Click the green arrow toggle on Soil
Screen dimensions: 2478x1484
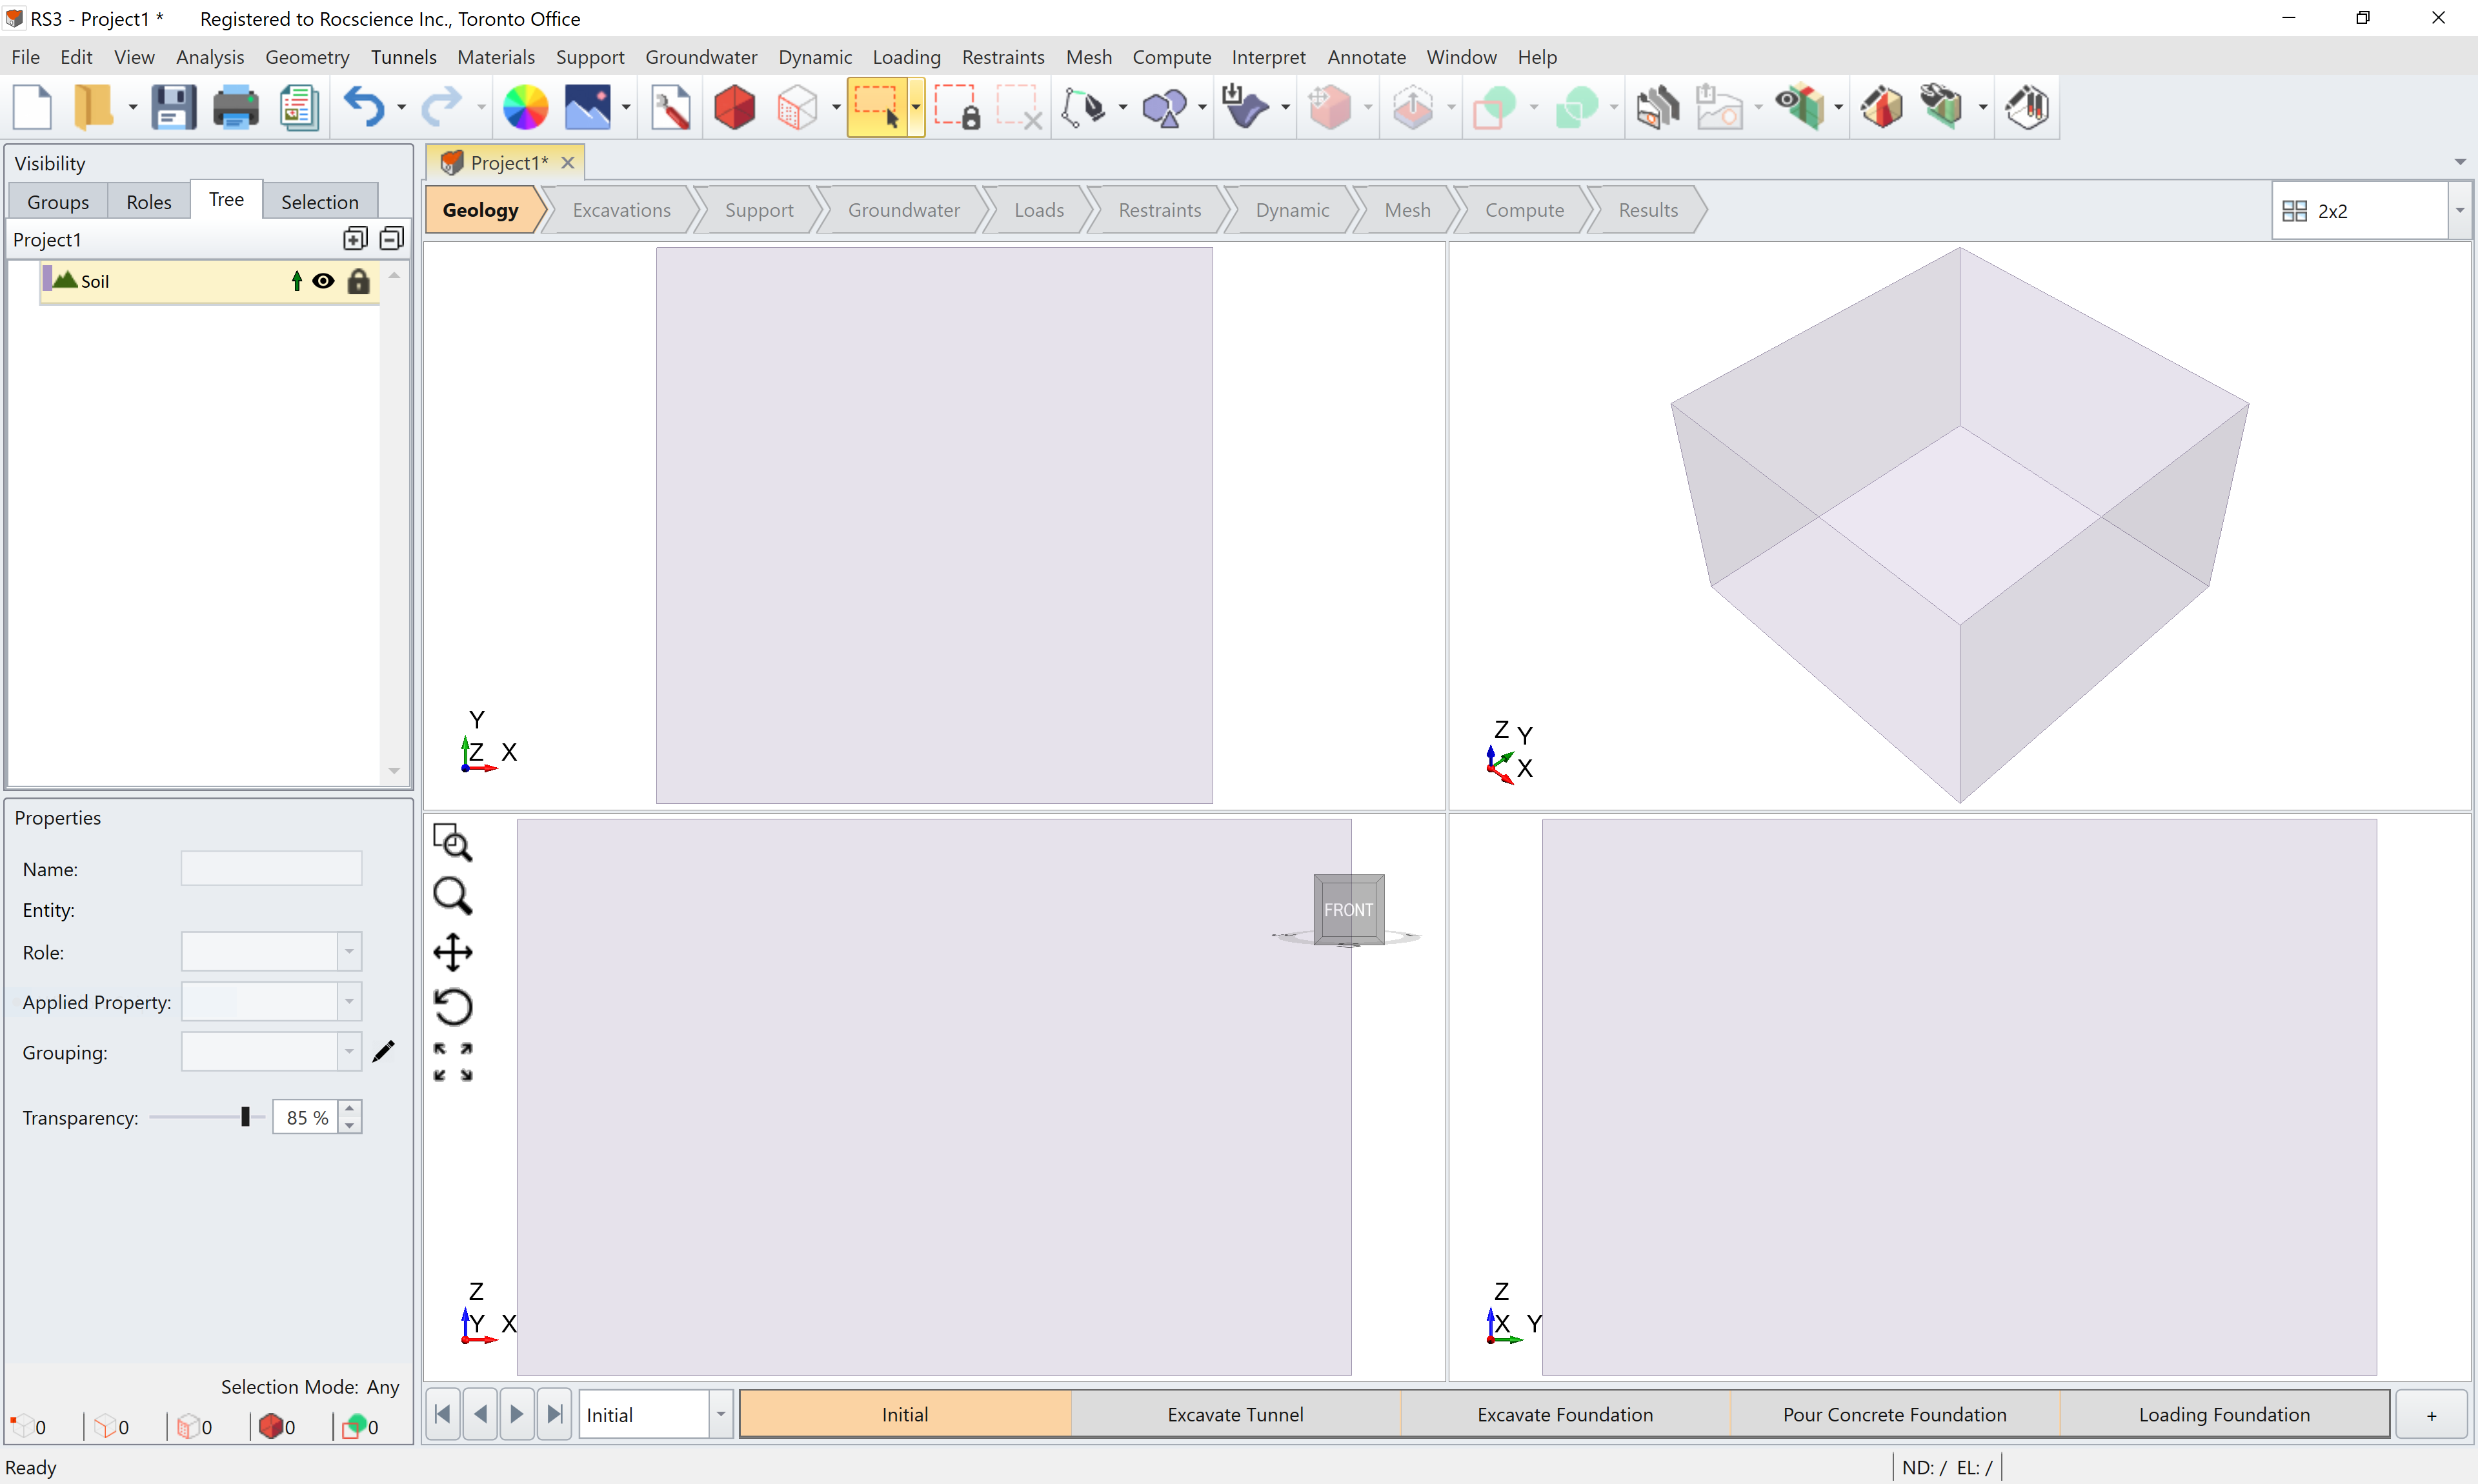296,281
